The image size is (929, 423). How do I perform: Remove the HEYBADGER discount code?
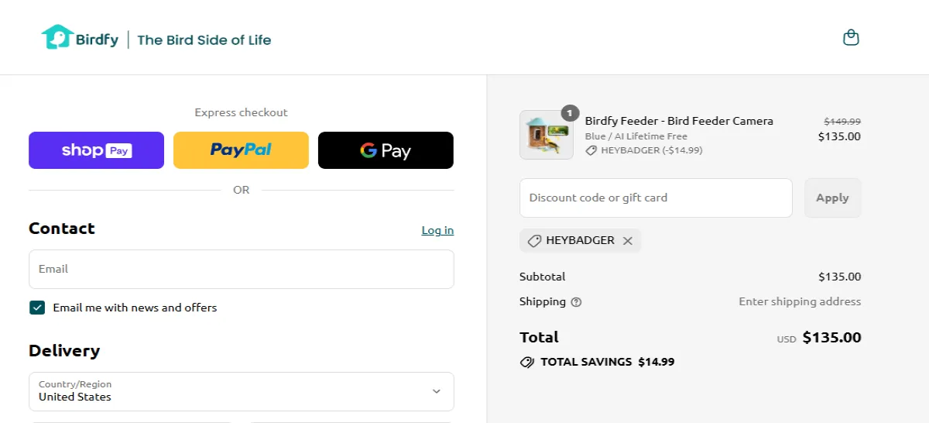click(x=628, y=241)
